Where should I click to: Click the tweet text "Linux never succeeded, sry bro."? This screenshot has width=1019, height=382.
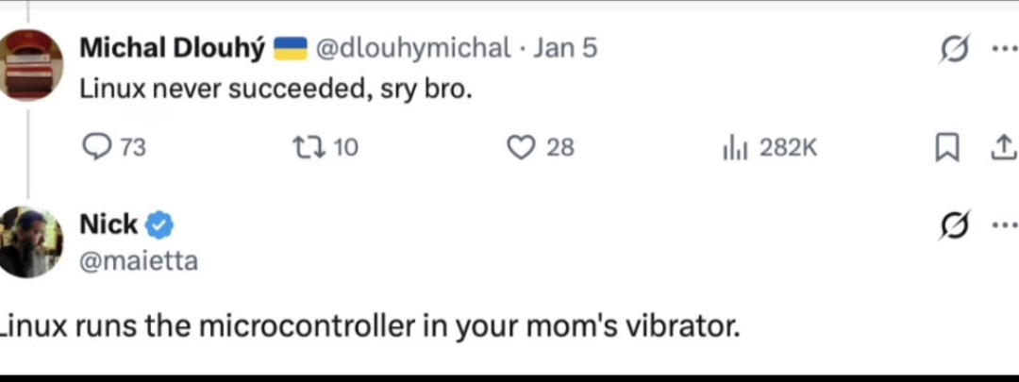pos(275,90)
